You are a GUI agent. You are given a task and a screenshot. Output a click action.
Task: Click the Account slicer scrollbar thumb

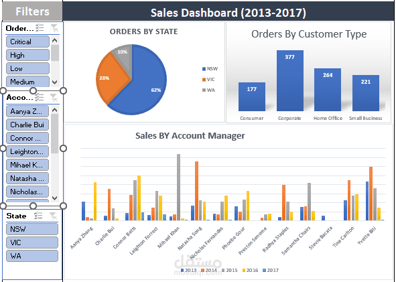point(54,133)
